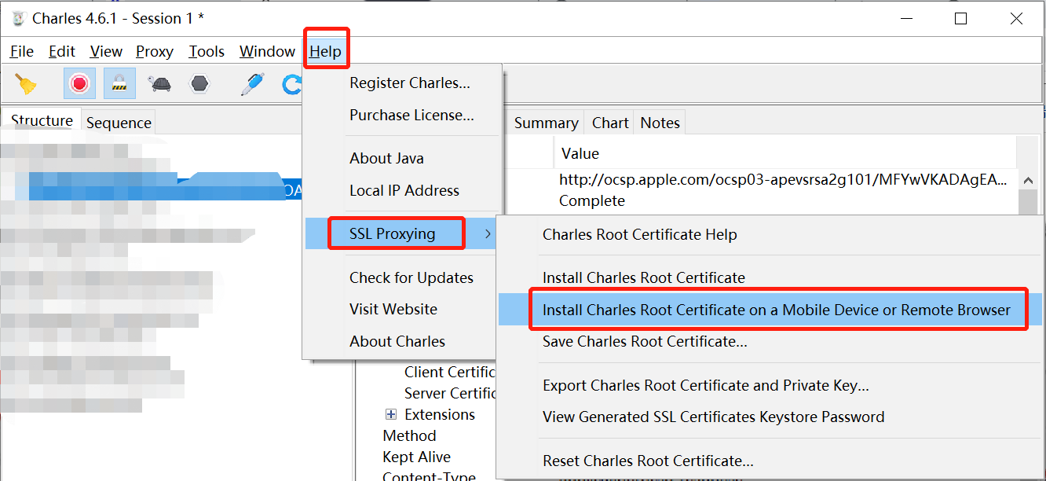Select the Method row
Viewport: 1046px width, 481px height.
409,435
